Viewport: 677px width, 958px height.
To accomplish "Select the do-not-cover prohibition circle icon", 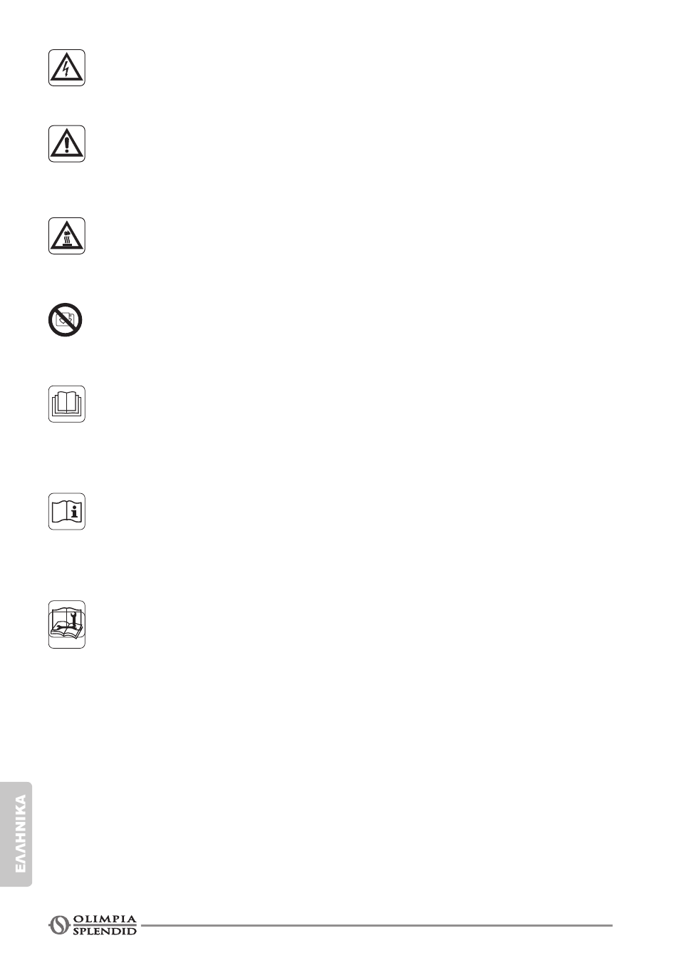I will (x=66, y=320).
